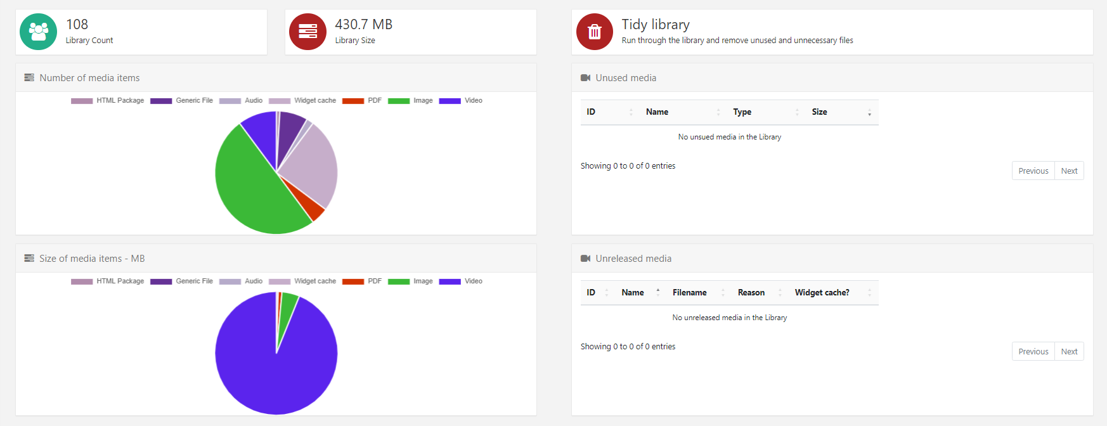
Task: Sort Unused media table by Size column
Action: pyautogui.click(x=840, y=112)
